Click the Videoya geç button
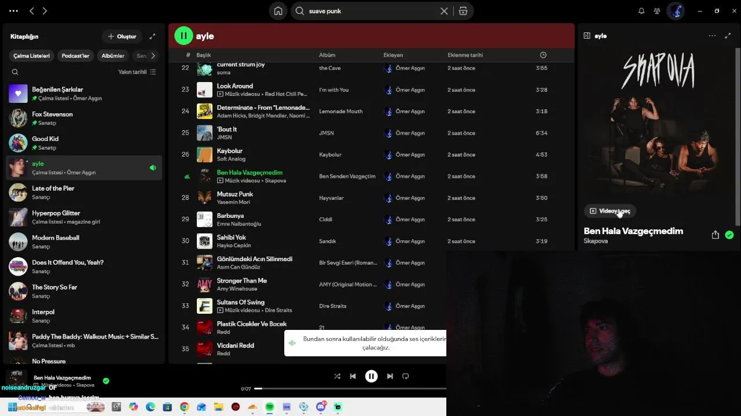The height and width of the screenshot is (416, 741). tap(610, 211)
